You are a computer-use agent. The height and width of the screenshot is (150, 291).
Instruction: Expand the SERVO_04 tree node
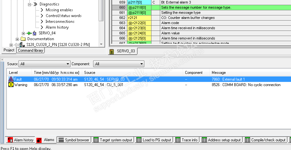pos(23,33)
